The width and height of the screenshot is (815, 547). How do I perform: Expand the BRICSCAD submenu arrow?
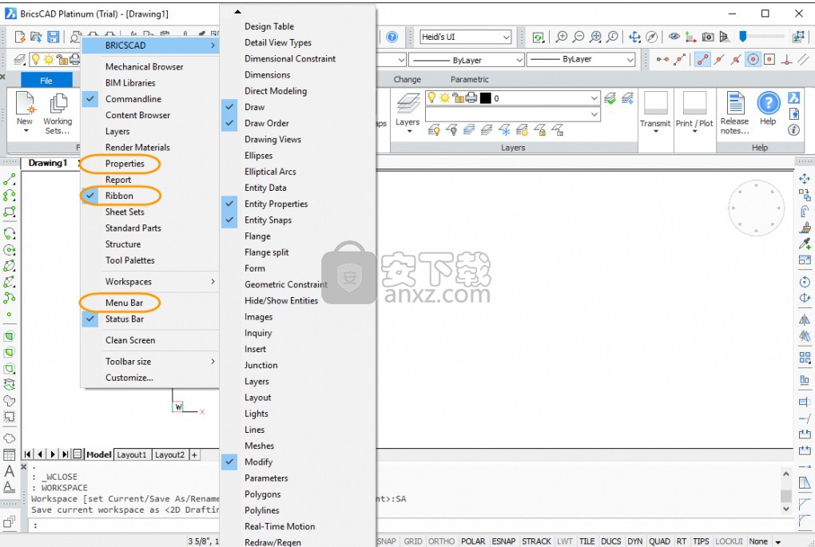pos(213,46)
